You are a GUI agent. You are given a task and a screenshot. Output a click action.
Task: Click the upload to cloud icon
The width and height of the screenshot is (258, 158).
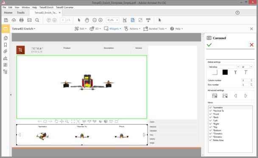pos(14,20)
